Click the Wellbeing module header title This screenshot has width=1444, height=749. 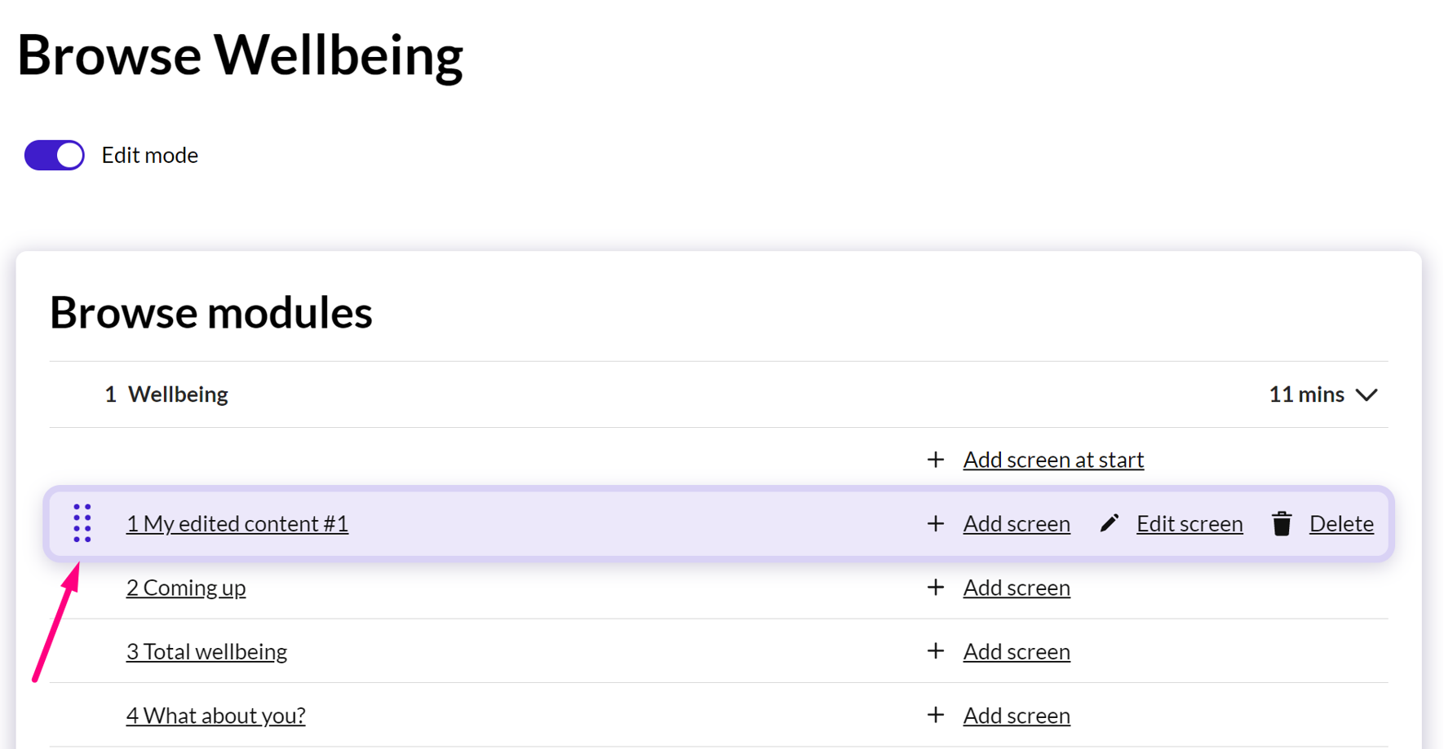pos(178,394)
